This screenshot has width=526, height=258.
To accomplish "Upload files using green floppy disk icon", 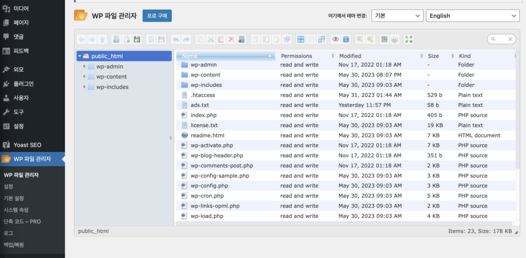I will [137, 39].
